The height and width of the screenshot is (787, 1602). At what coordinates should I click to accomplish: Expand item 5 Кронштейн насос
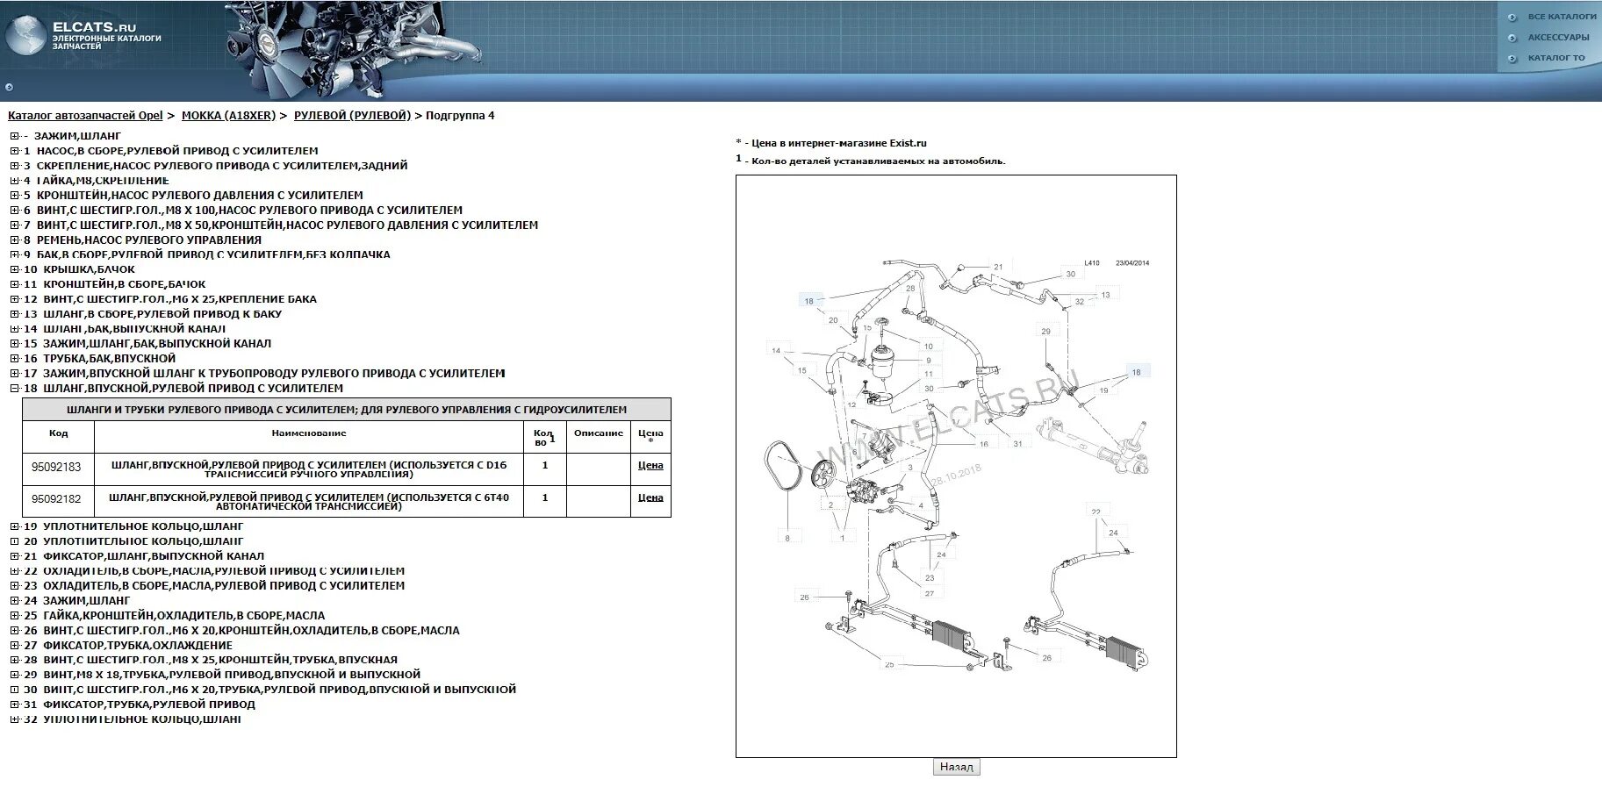coord(14,196)
